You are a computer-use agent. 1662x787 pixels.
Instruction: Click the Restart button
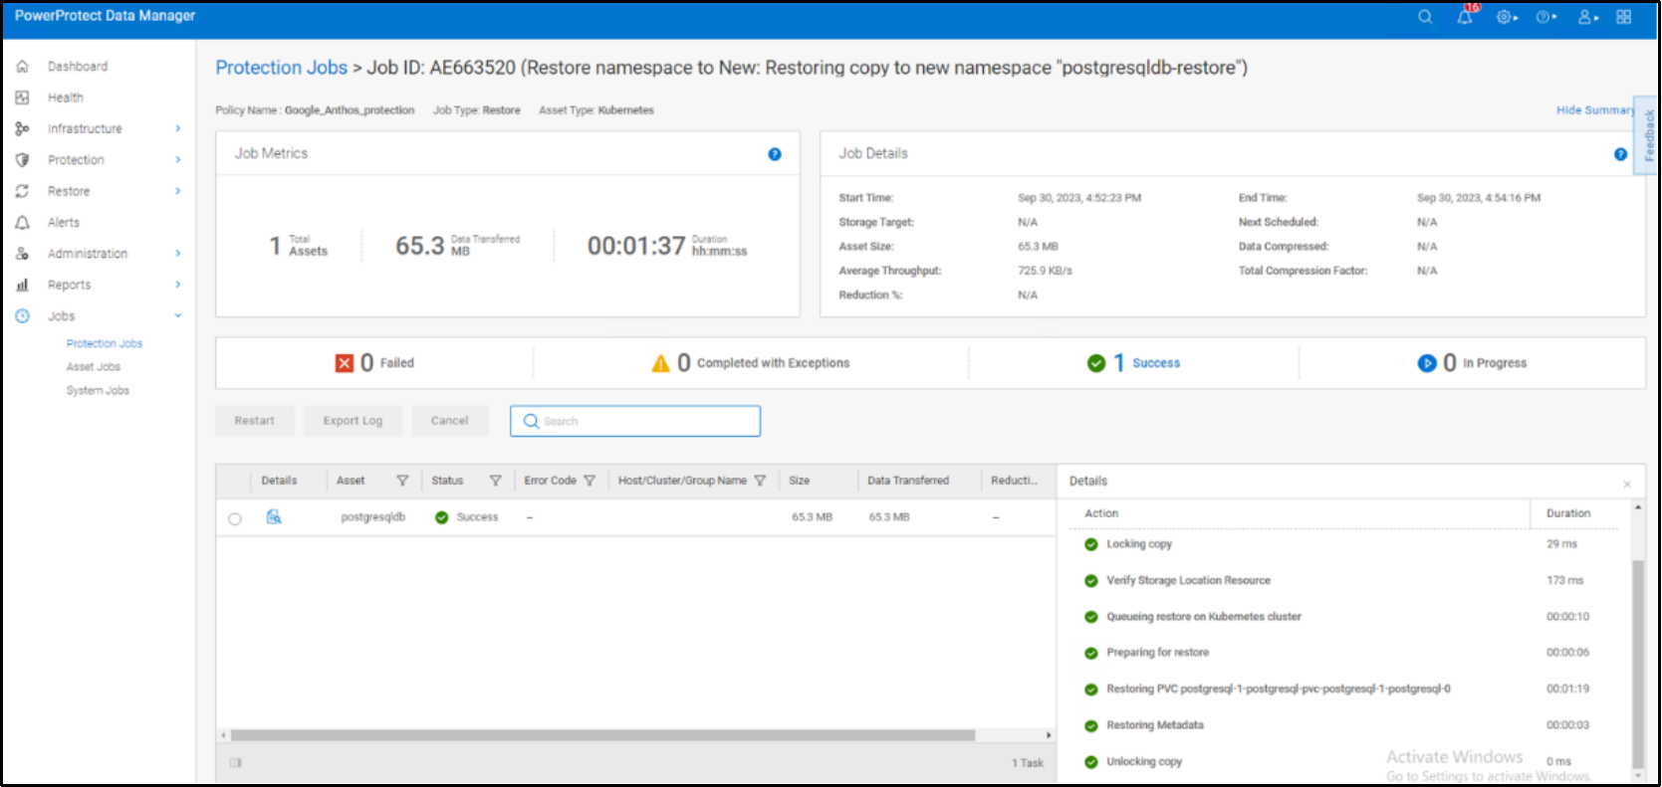(x=255, y=421)
